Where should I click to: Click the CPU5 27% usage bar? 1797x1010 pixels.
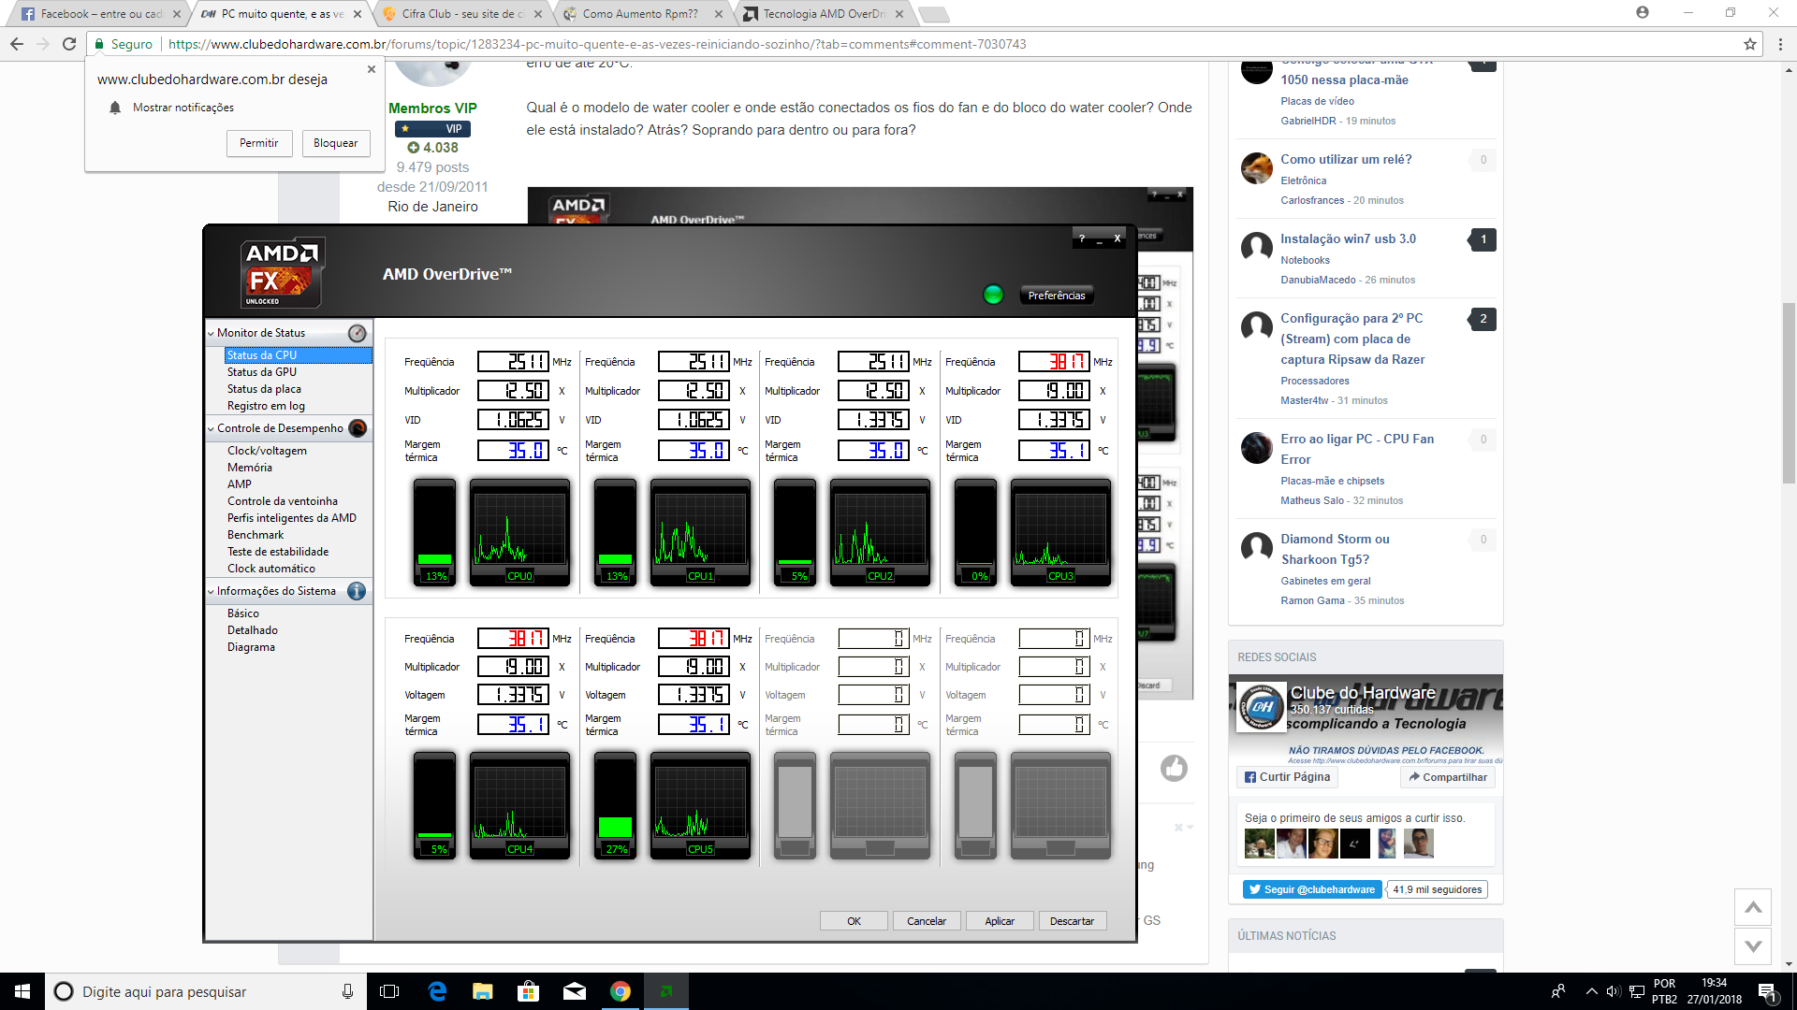tap(615, 805)
